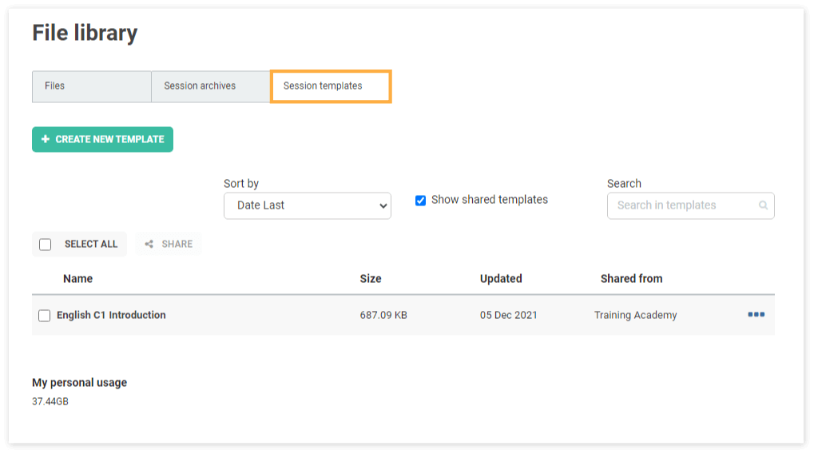The width and height of the screenshot is (814, 454).
Task: Click the plus icon on Create New Template
Action: pos(46,139)
